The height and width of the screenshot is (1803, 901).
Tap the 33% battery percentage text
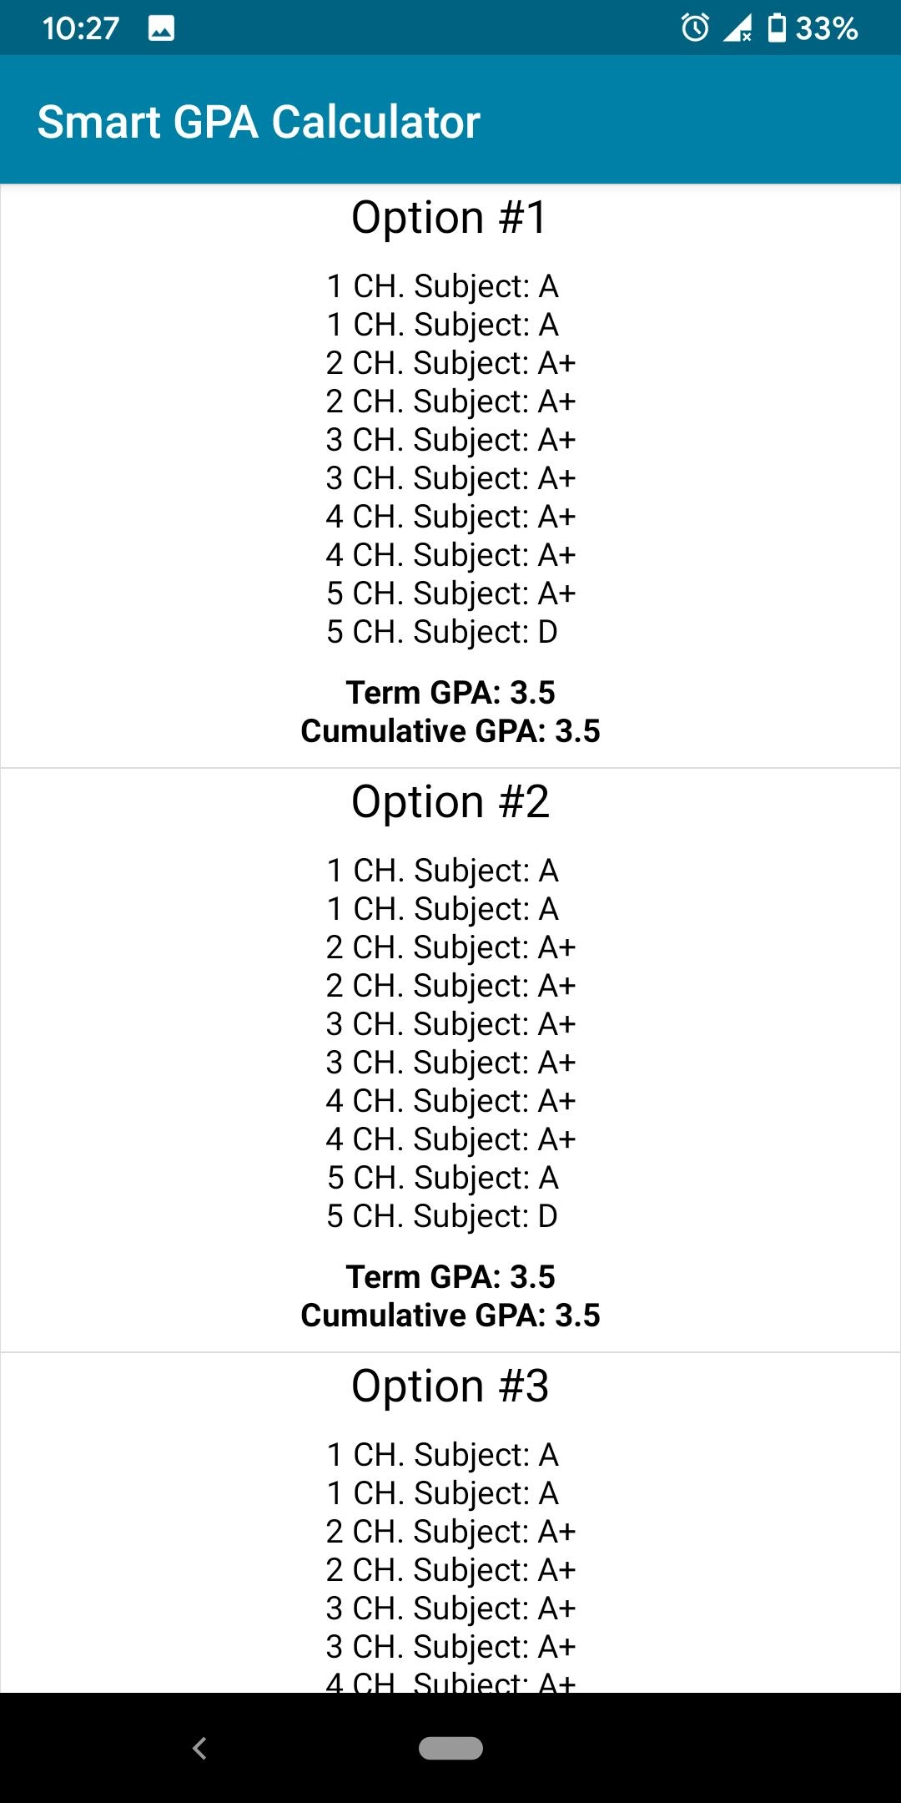pos(826,28)
